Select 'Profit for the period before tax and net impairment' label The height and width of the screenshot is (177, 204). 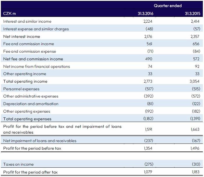click(x=62, y=129)
